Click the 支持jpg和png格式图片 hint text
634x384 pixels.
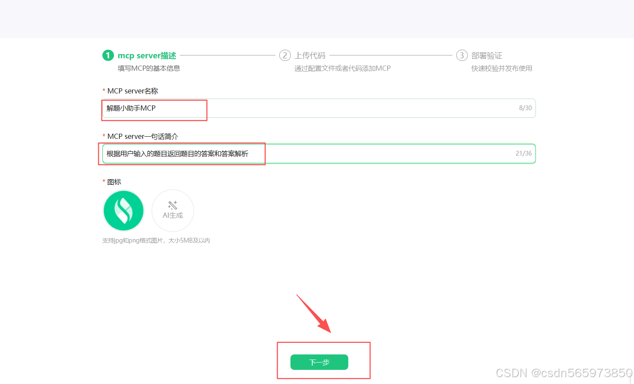[x=156, y=240]
